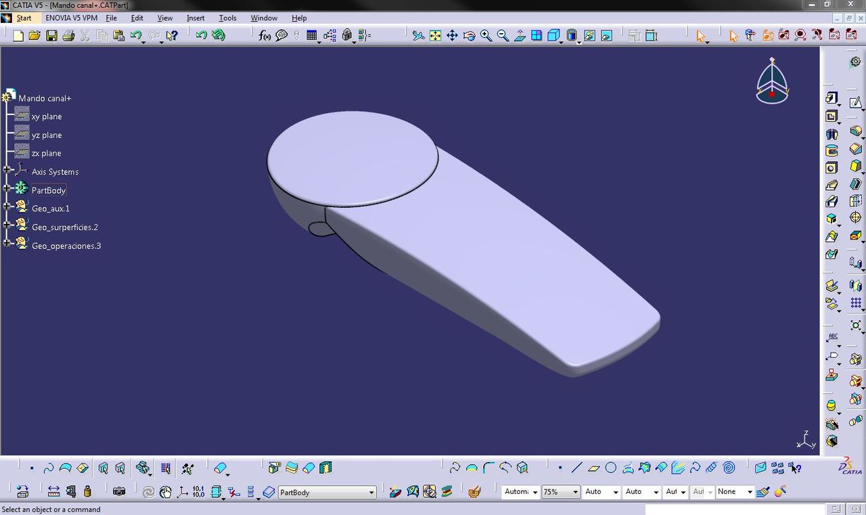Click the Normal View icon
The image size is (866, 515).
pyautogui.click(x=520, y=35)
